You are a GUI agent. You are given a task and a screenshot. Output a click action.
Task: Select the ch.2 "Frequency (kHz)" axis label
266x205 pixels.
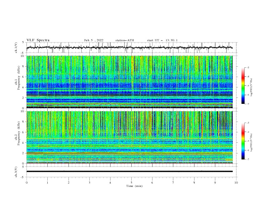tap(19, 133)
